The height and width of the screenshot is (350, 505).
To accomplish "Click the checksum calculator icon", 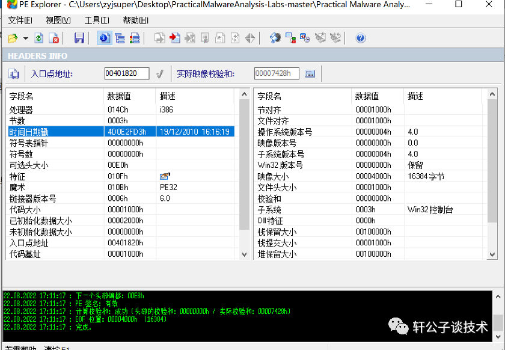I will 310,74.
